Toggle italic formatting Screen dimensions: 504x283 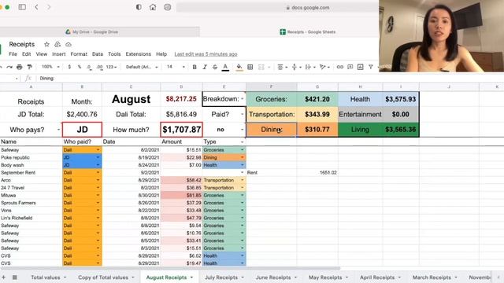coord(205,67)
